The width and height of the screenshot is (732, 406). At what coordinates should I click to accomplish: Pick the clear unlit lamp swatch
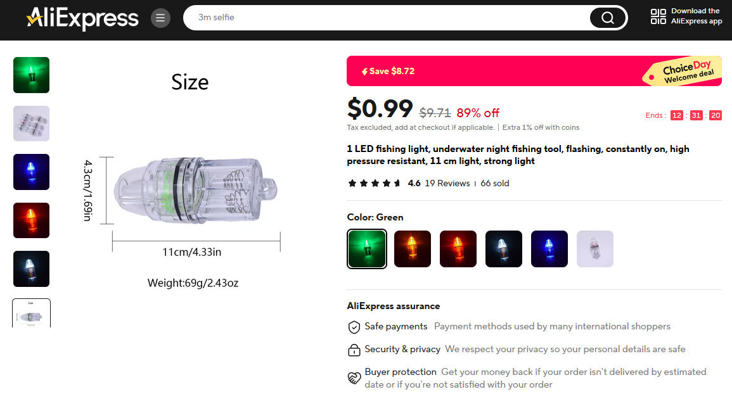pos(595,249)
